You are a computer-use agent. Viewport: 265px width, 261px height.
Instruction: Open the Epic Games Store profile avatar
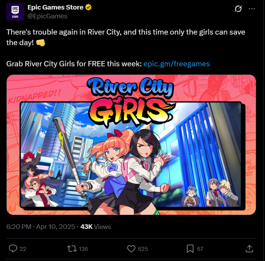tap(15, 12)
